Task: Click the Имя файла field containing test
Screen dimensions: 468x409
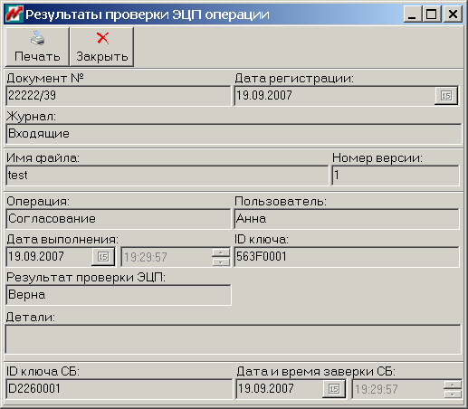Action: pos(167,176)
